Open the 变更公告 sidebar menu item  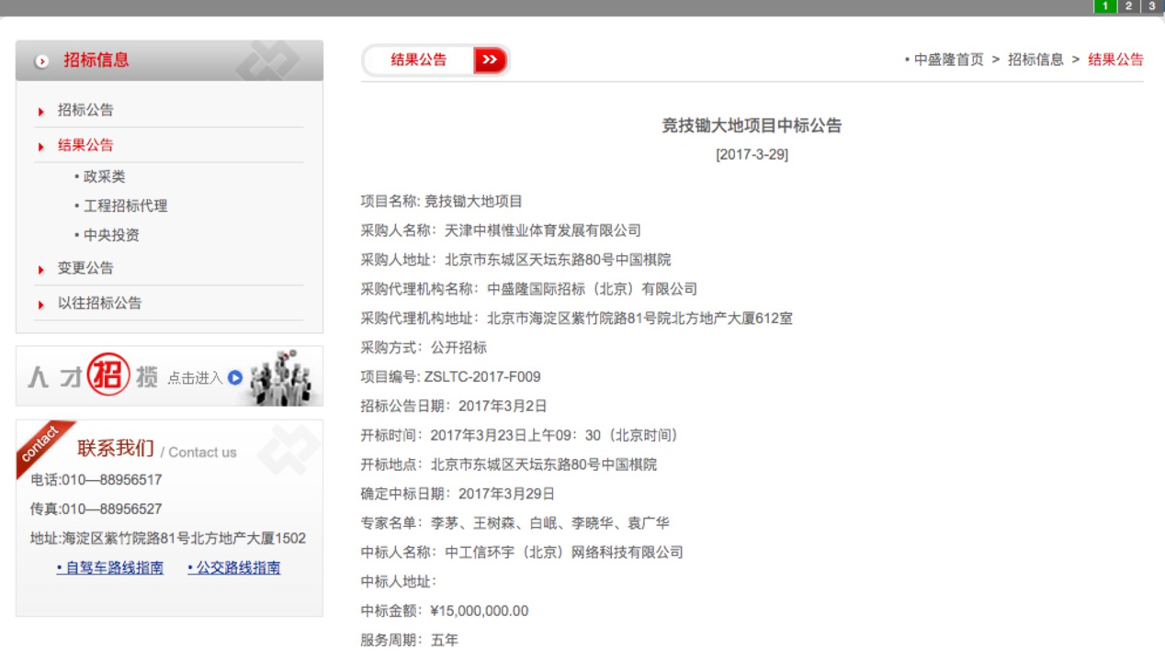pyautogui.click(x=85, y=268)
